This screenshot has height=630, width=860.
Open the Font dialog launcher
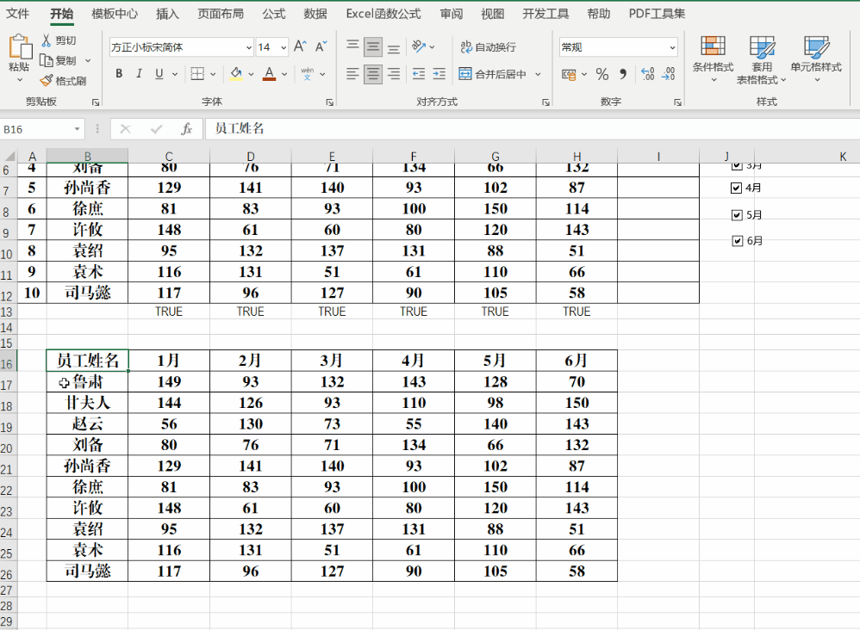point(330,102)
